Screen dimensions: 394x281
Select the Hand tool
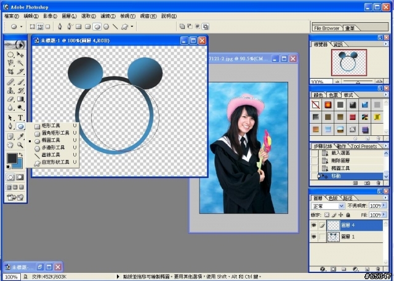(x=10, y=145)
